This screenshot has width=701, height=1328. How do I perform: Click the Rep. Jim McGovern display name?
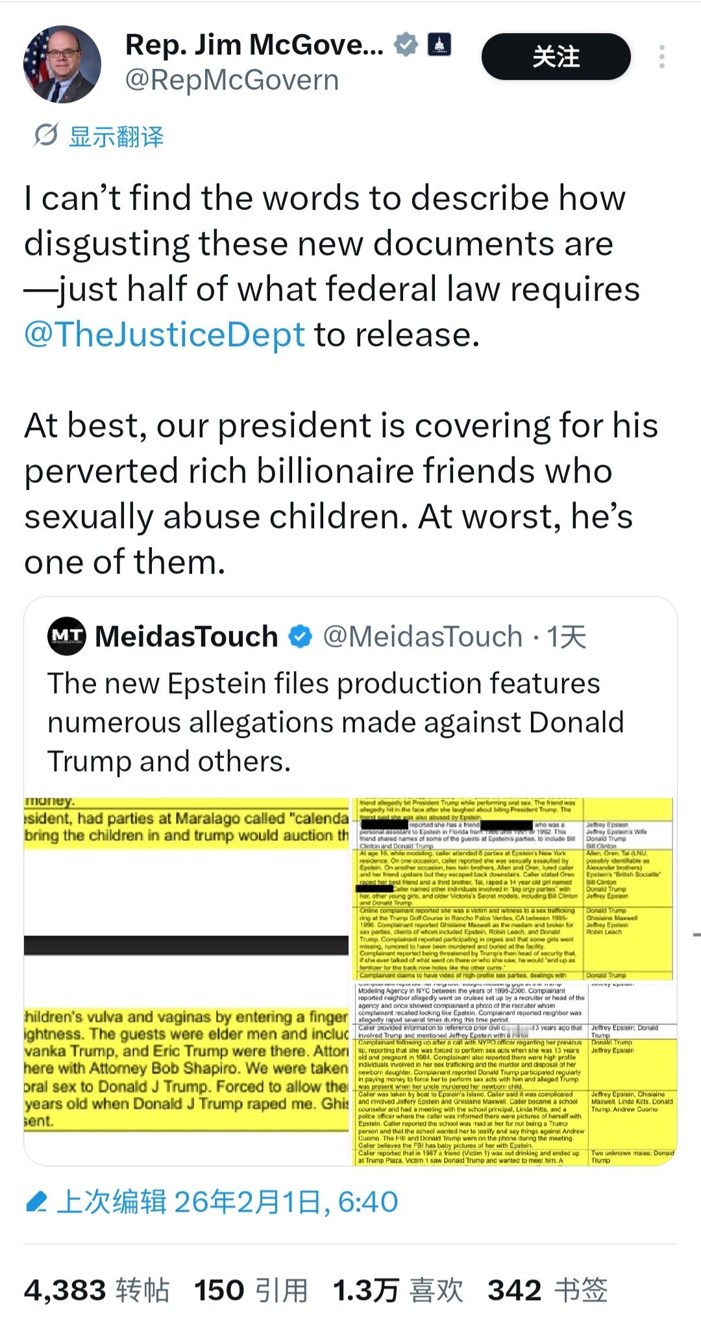254,45
